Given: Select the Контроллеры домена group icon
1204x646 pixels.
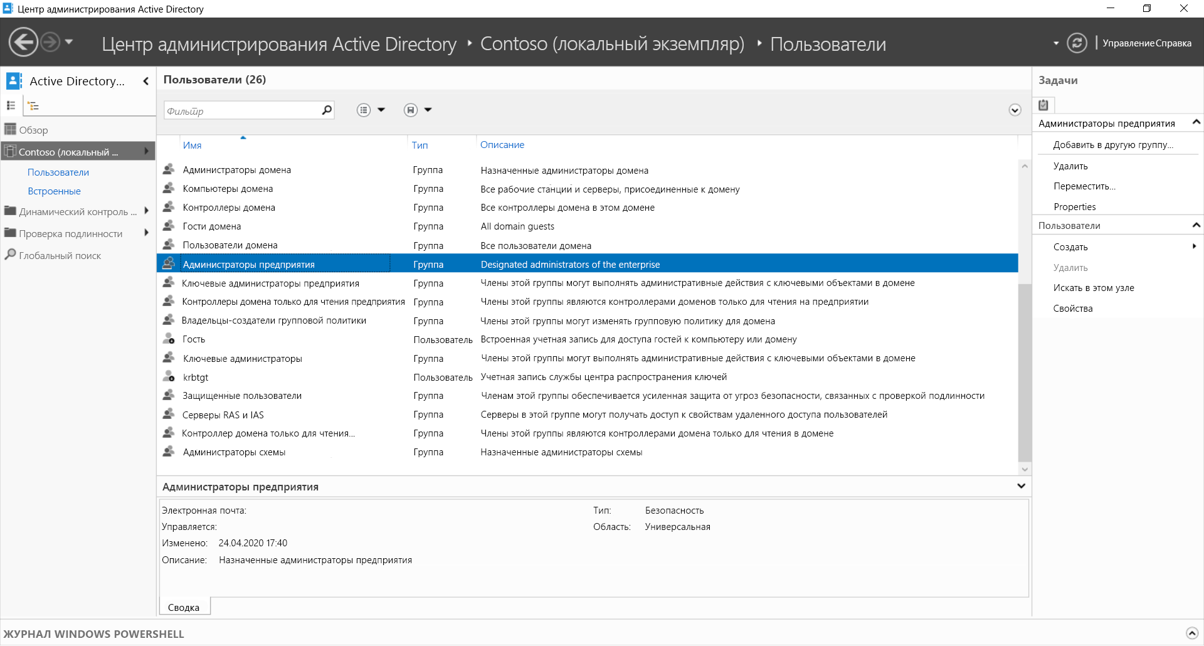Looking at the screenshot, I should click(x=169, y=207).
